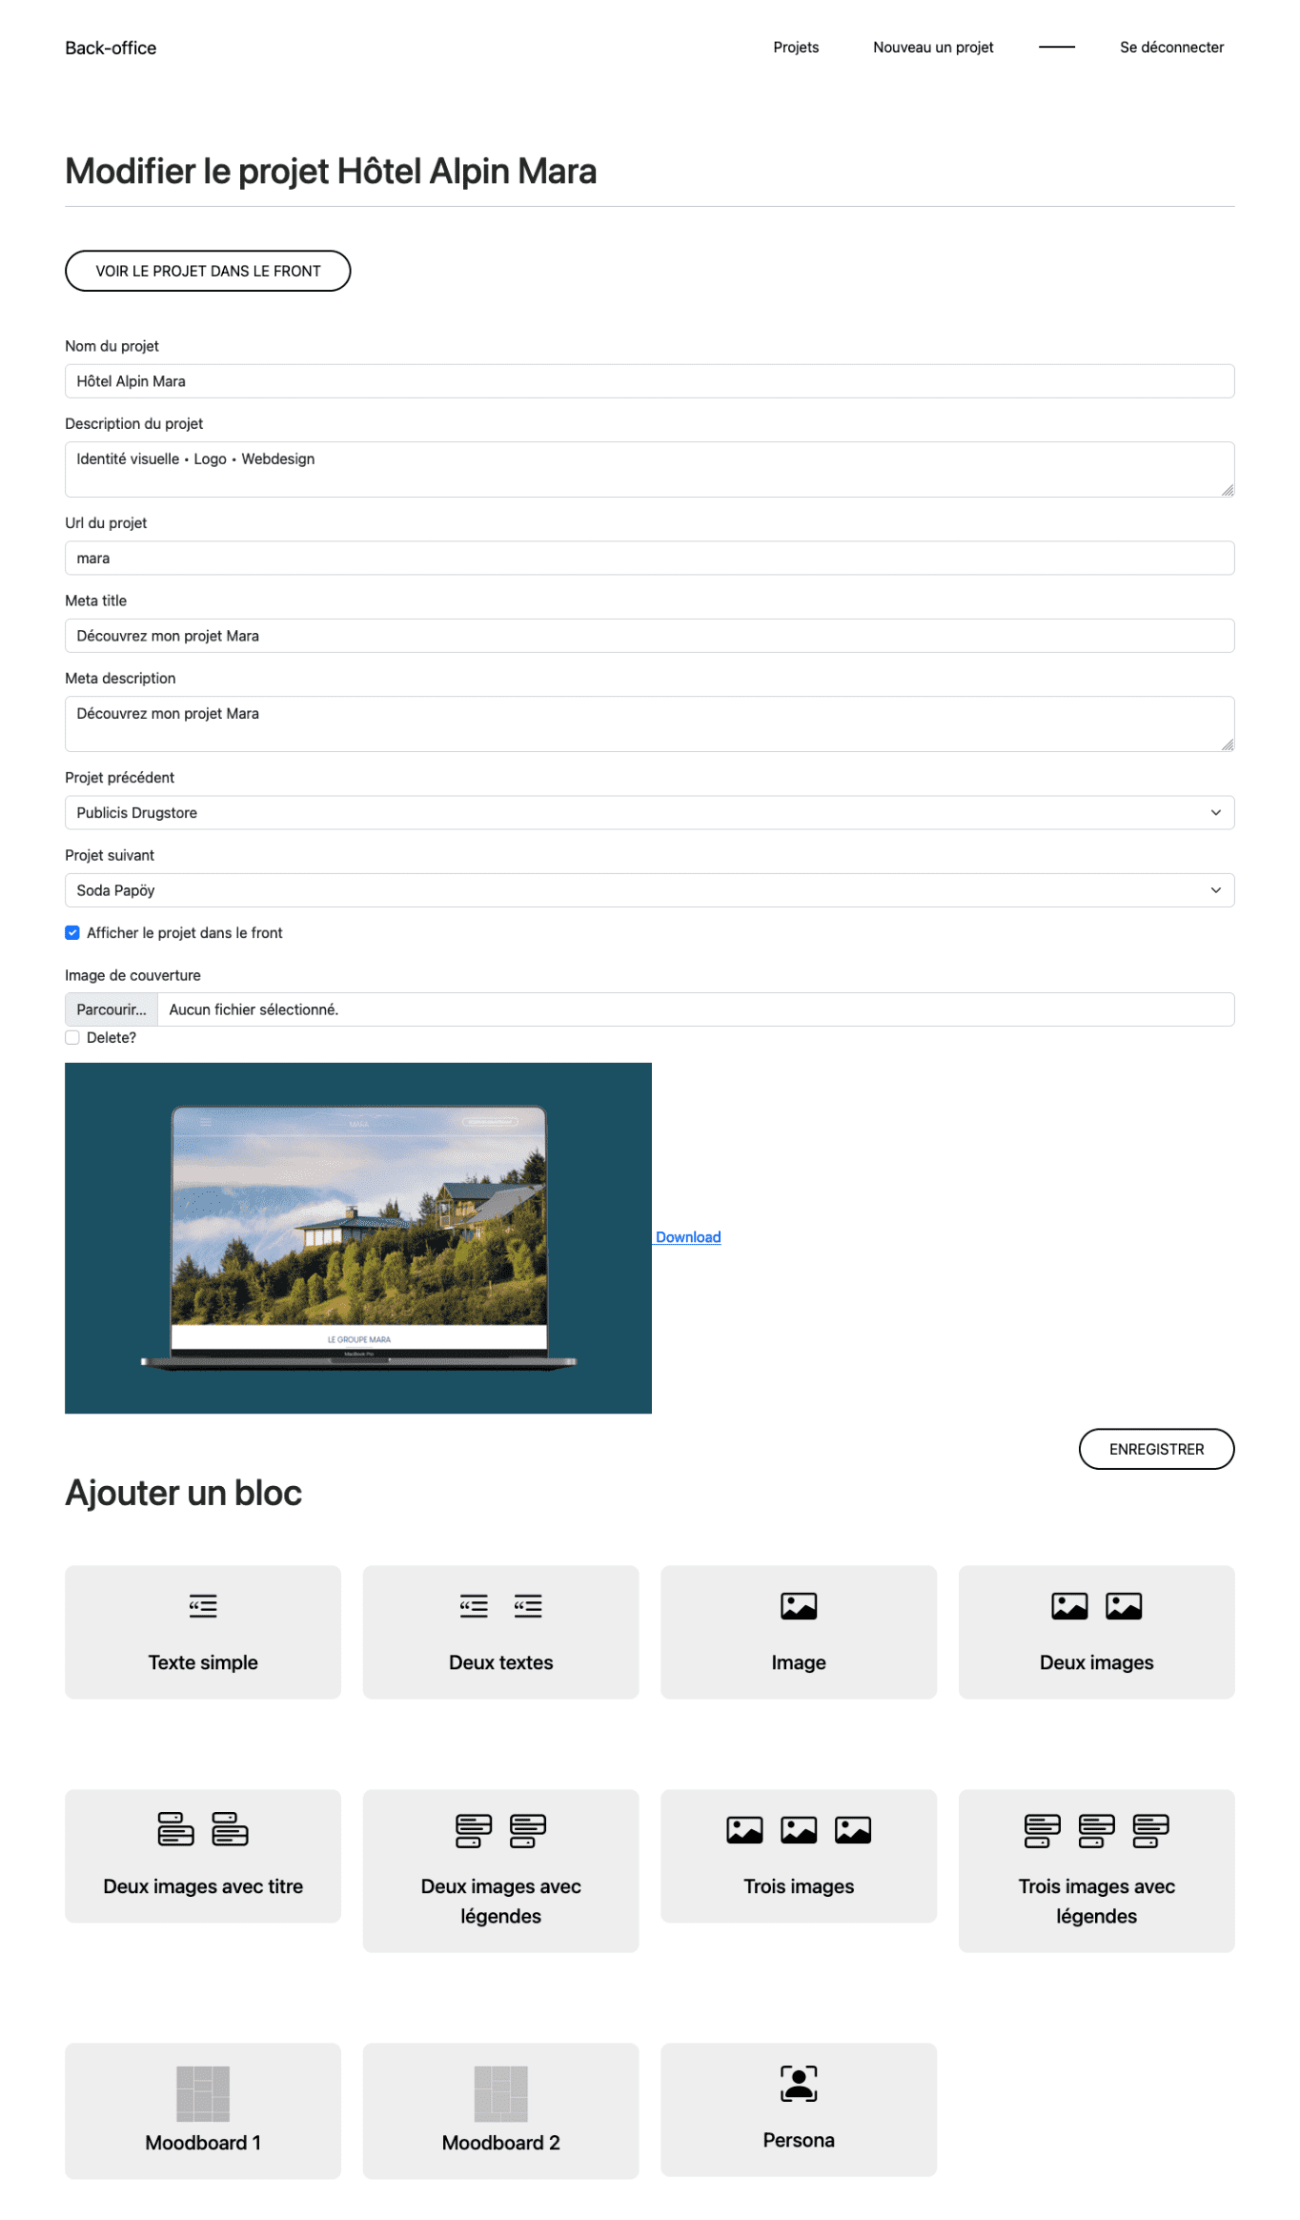Add a Texte simple block
Screen dimensions: 1300x2220
click(x=202, y=1630)
